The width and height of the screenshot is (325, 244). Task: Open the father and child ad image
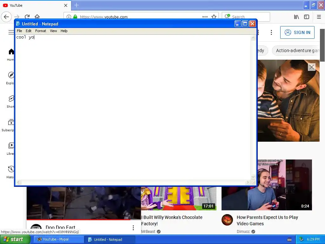click(289, 101)
